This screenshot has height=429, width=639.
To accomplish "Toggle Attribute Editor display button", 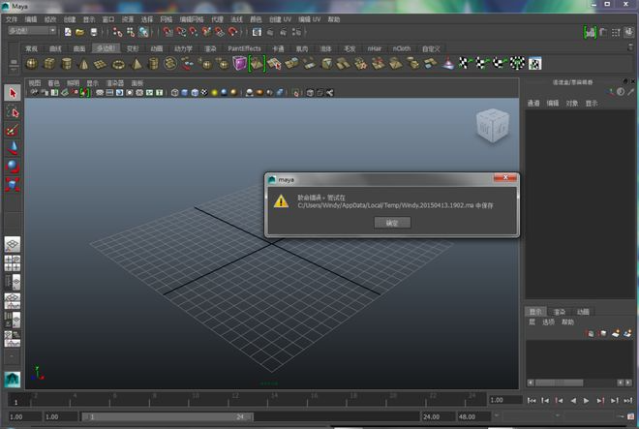I will click(x=603, y=32).
